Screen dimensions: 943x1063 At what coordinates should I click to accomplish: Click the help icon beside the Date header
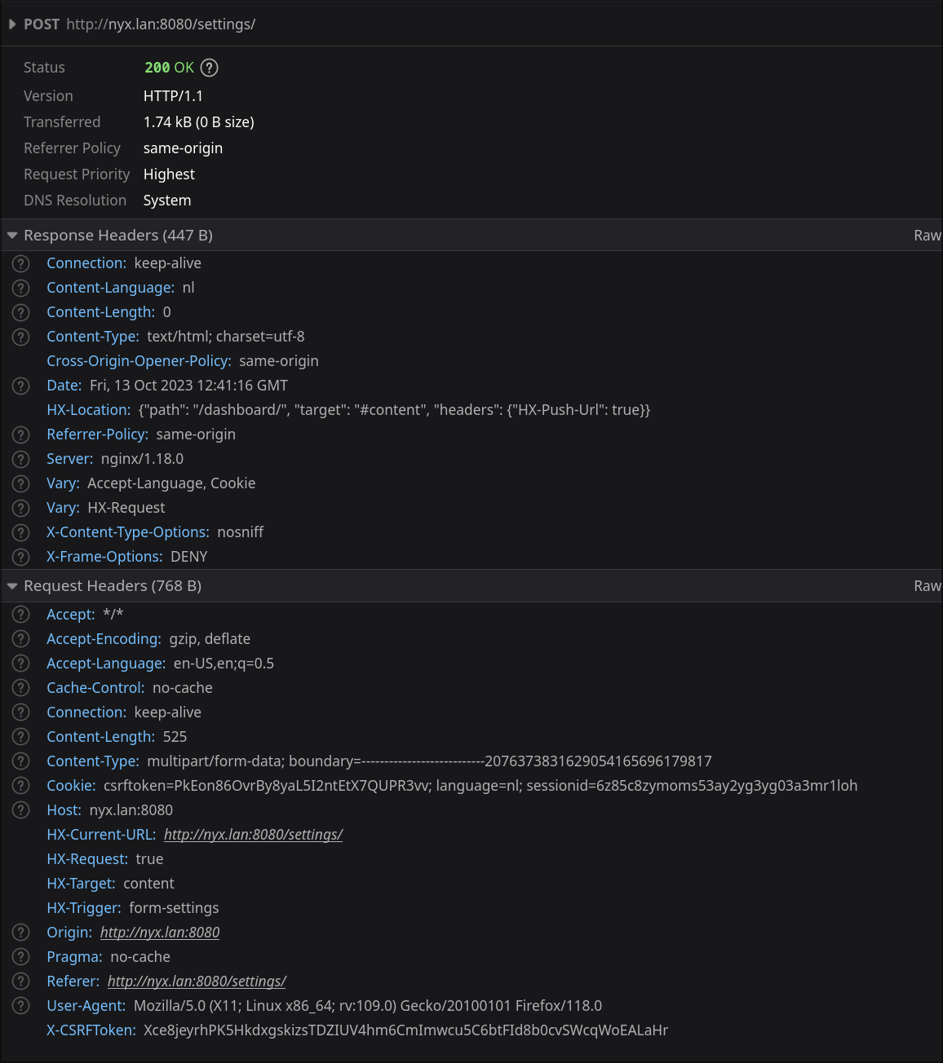[x=20, y=386]
